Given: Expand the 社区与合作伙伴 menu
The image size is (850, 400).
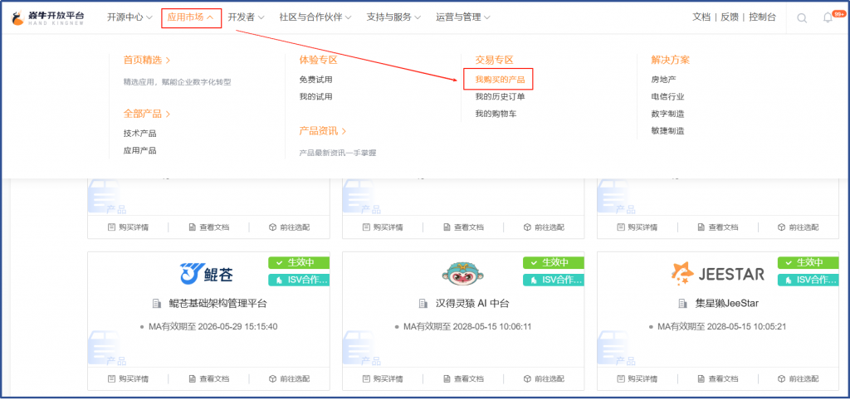Looking at the screenshot, I should [315, 17].
